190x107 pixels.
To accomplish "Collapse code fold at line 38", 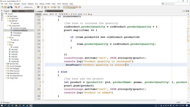I will coord(43,75).
